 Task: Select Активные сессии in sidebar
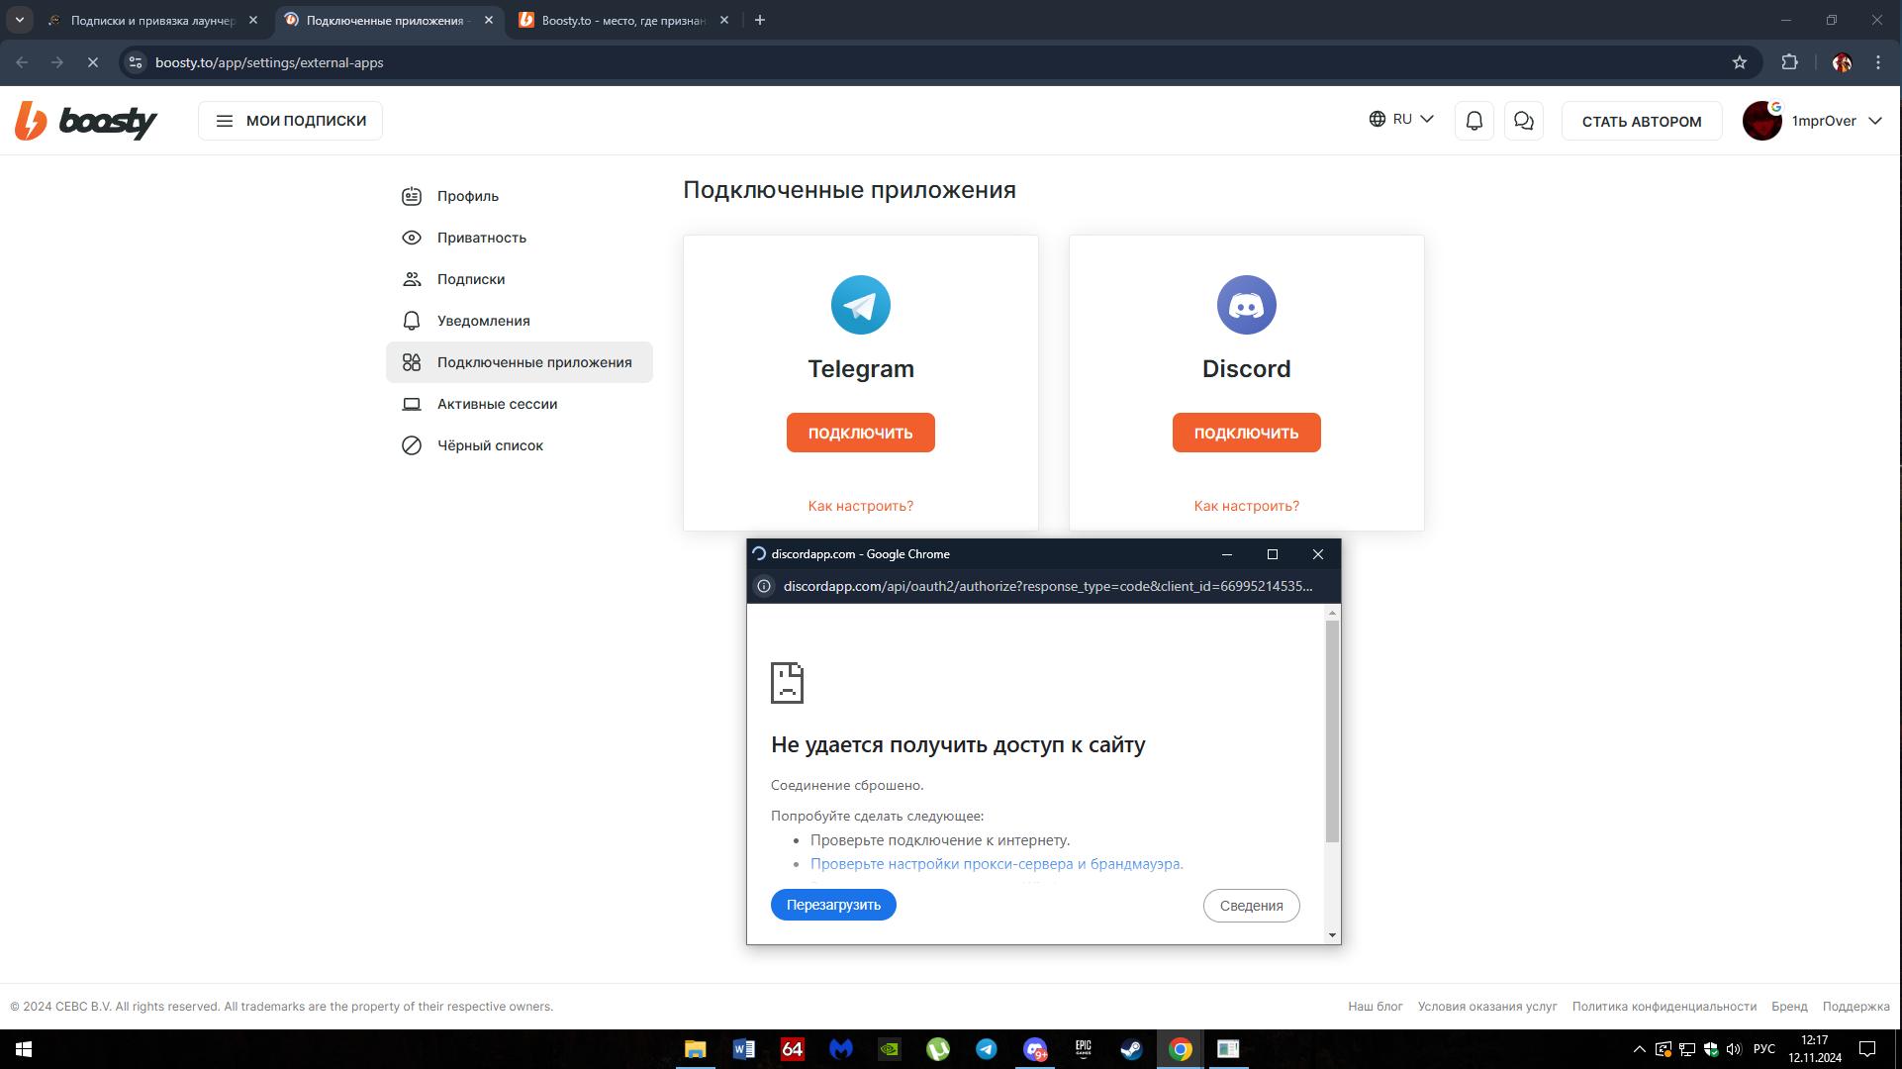point(497,404)
